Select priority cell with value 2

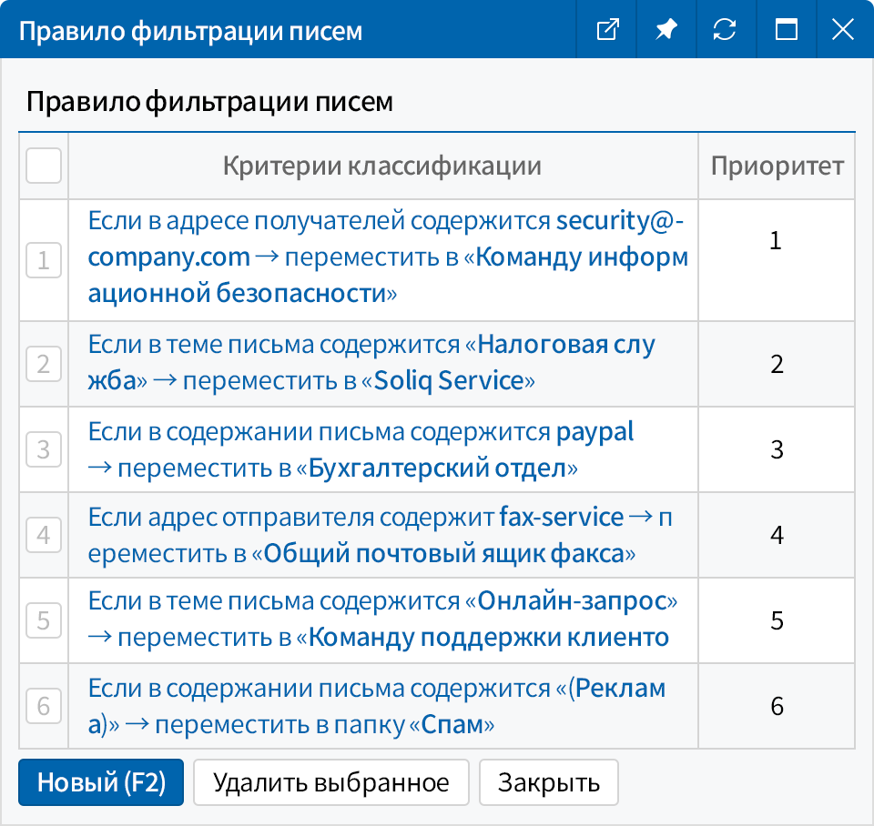(777, 364)
